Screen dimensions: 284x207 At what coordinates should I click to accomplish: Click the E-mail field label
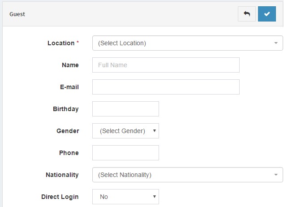pyautogui.click(x=69, y=87)
